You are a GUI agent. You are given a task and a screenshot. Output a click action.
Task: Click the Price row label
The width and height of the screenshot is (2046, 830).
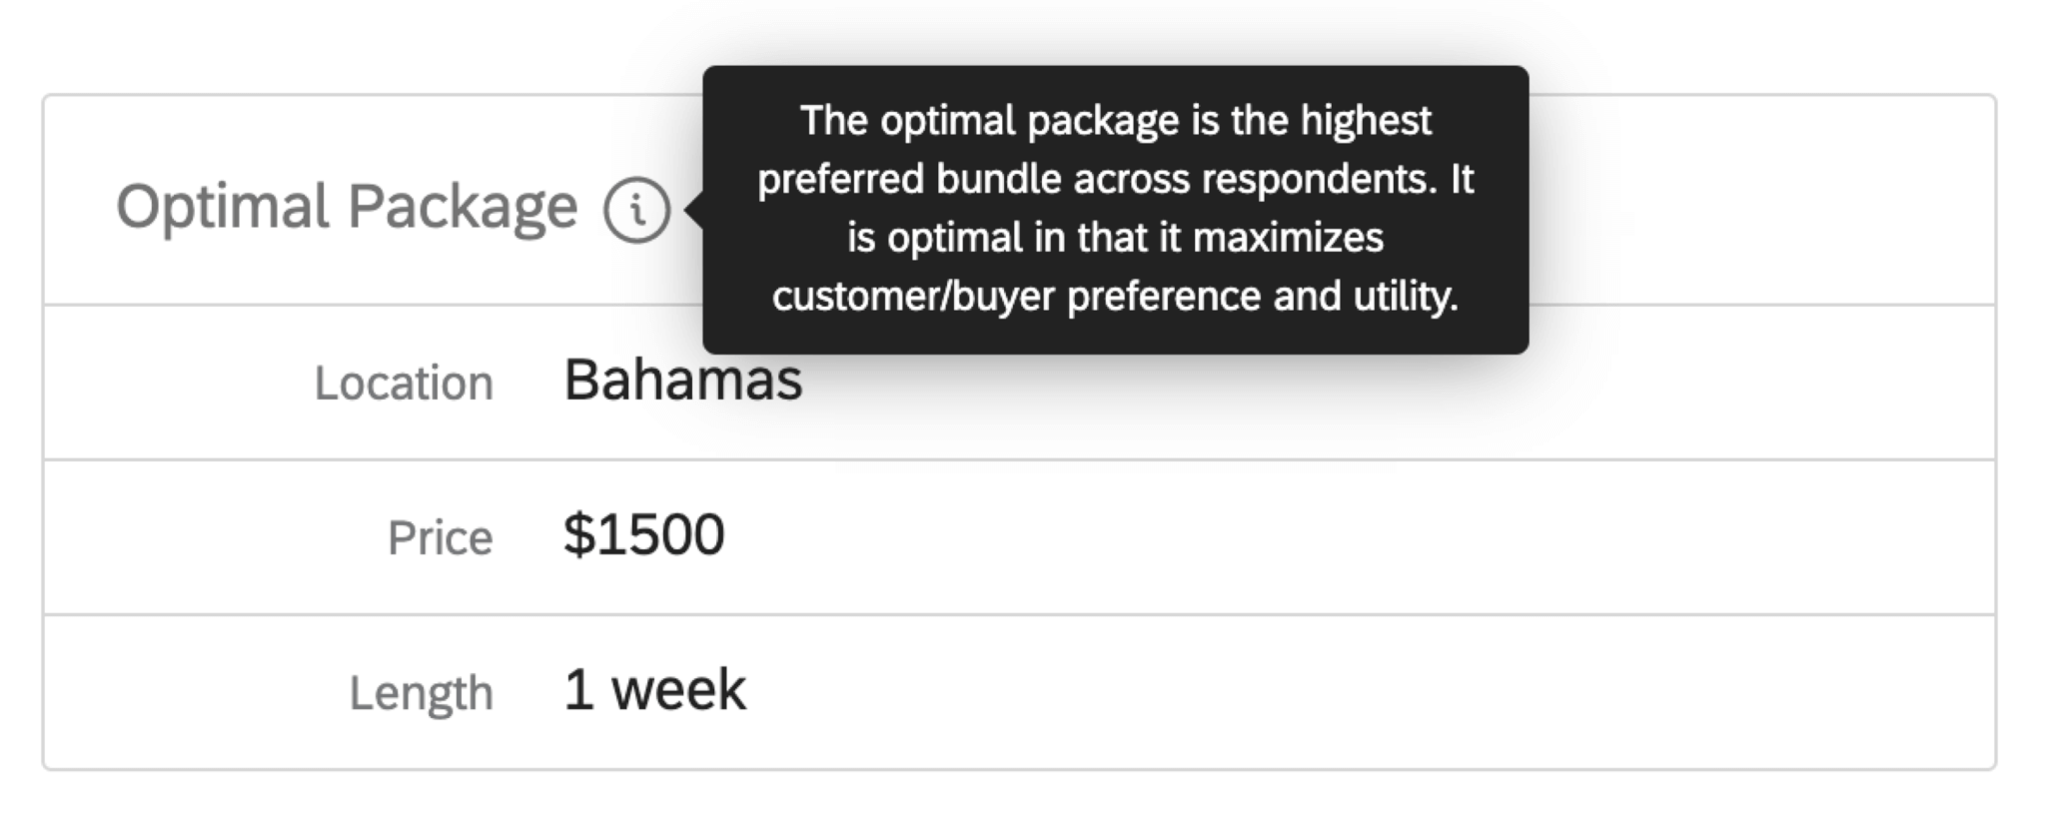(440, 536)
